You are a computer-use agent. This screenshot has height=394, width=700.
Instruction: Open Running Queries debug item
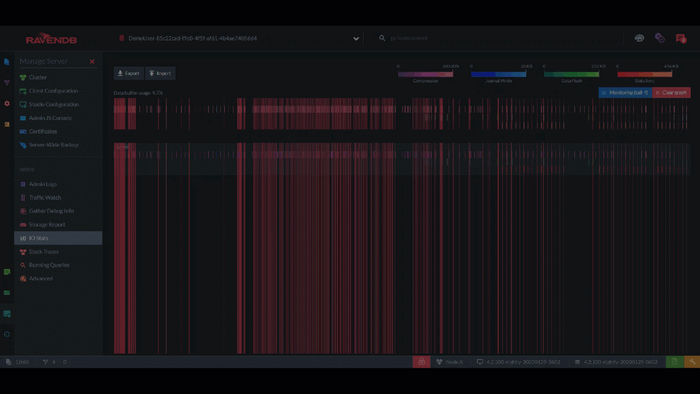pyautogui.click(x=58, y=265)
